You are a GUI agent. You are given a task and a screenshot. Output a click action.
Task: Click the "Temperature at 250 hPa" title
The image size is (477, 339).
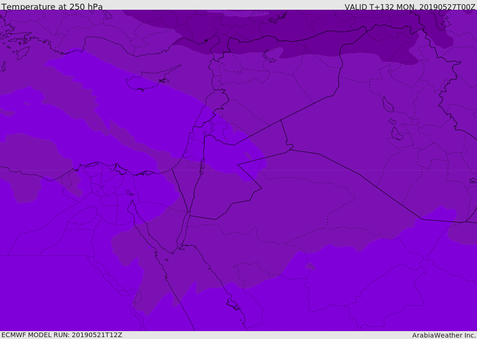click(52, 7)
